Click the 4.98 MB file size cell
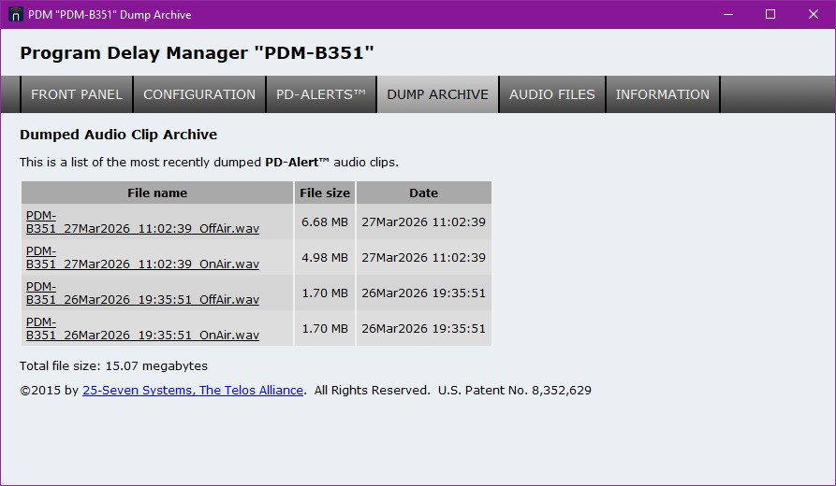Viewport: 836px width, 486px height. tap(324, 258)
